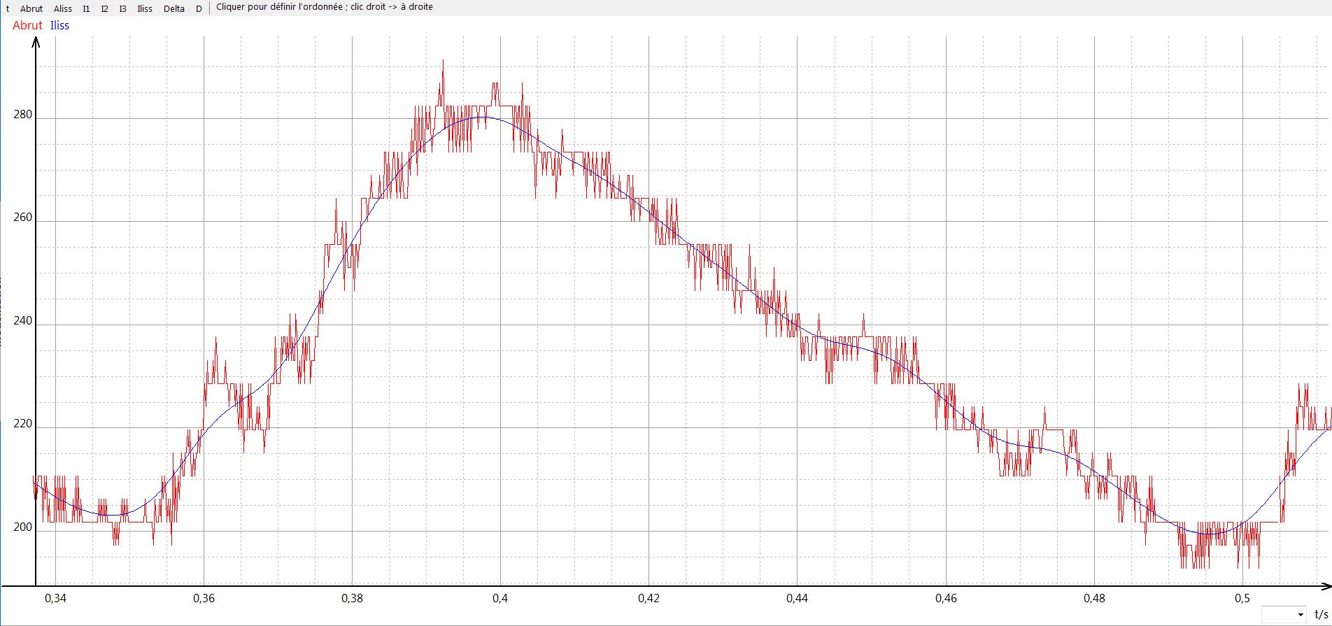Choose Iliss in the top variable toolbar
The image size is (1332, 626).
[x=145, y=9]
